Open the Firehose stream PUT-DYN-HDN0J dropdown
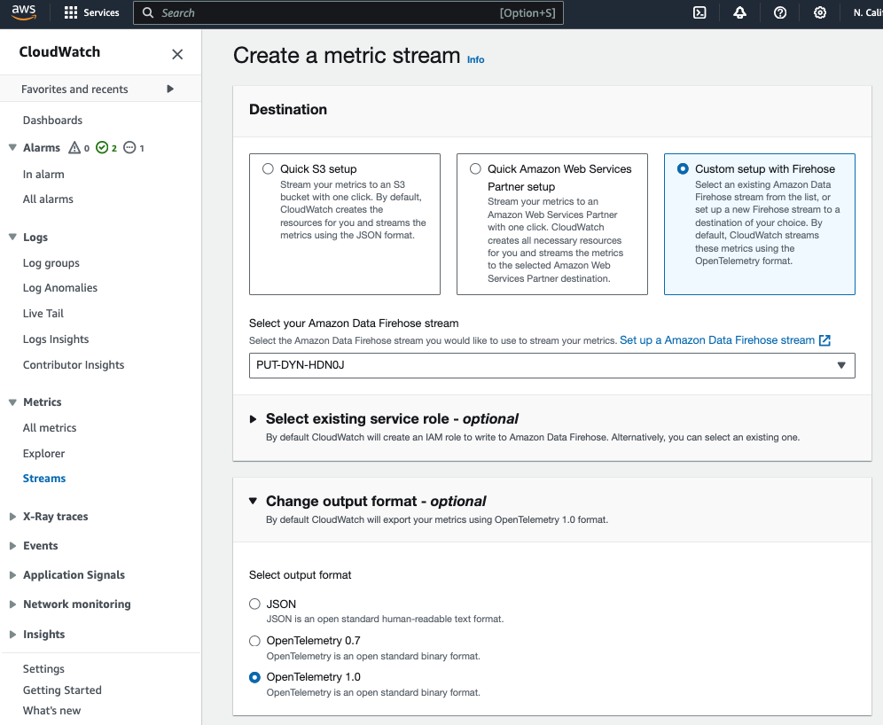 click(x=551, y=365)
